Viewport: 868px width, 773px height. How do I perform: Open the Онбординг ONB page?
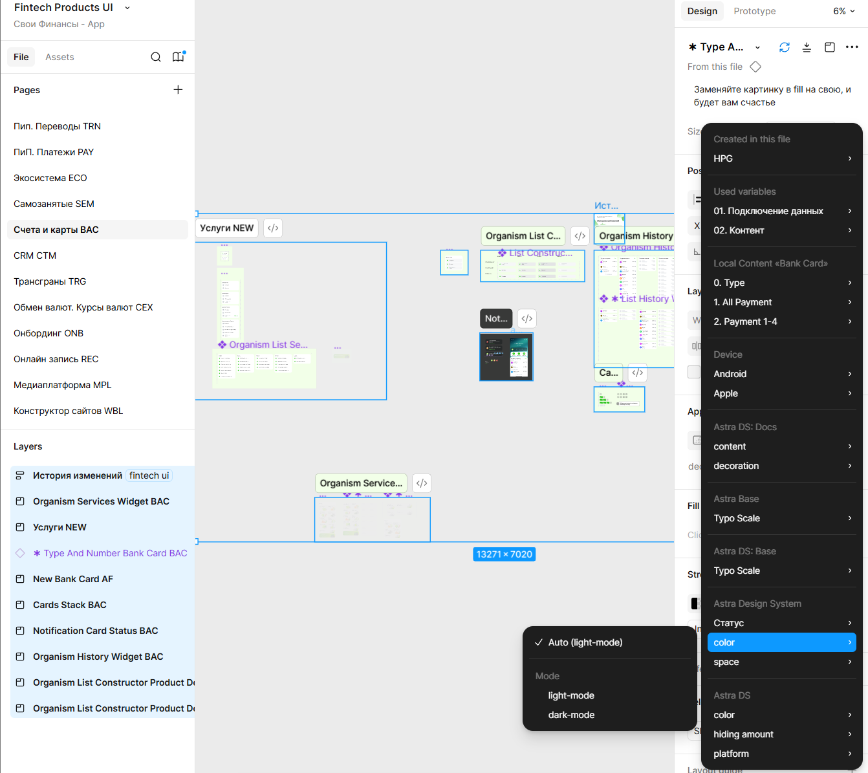(x=98, y=333)
